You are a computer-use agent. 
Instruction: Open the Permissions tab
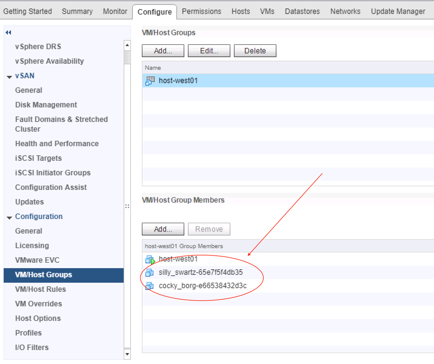click(201, 11)
